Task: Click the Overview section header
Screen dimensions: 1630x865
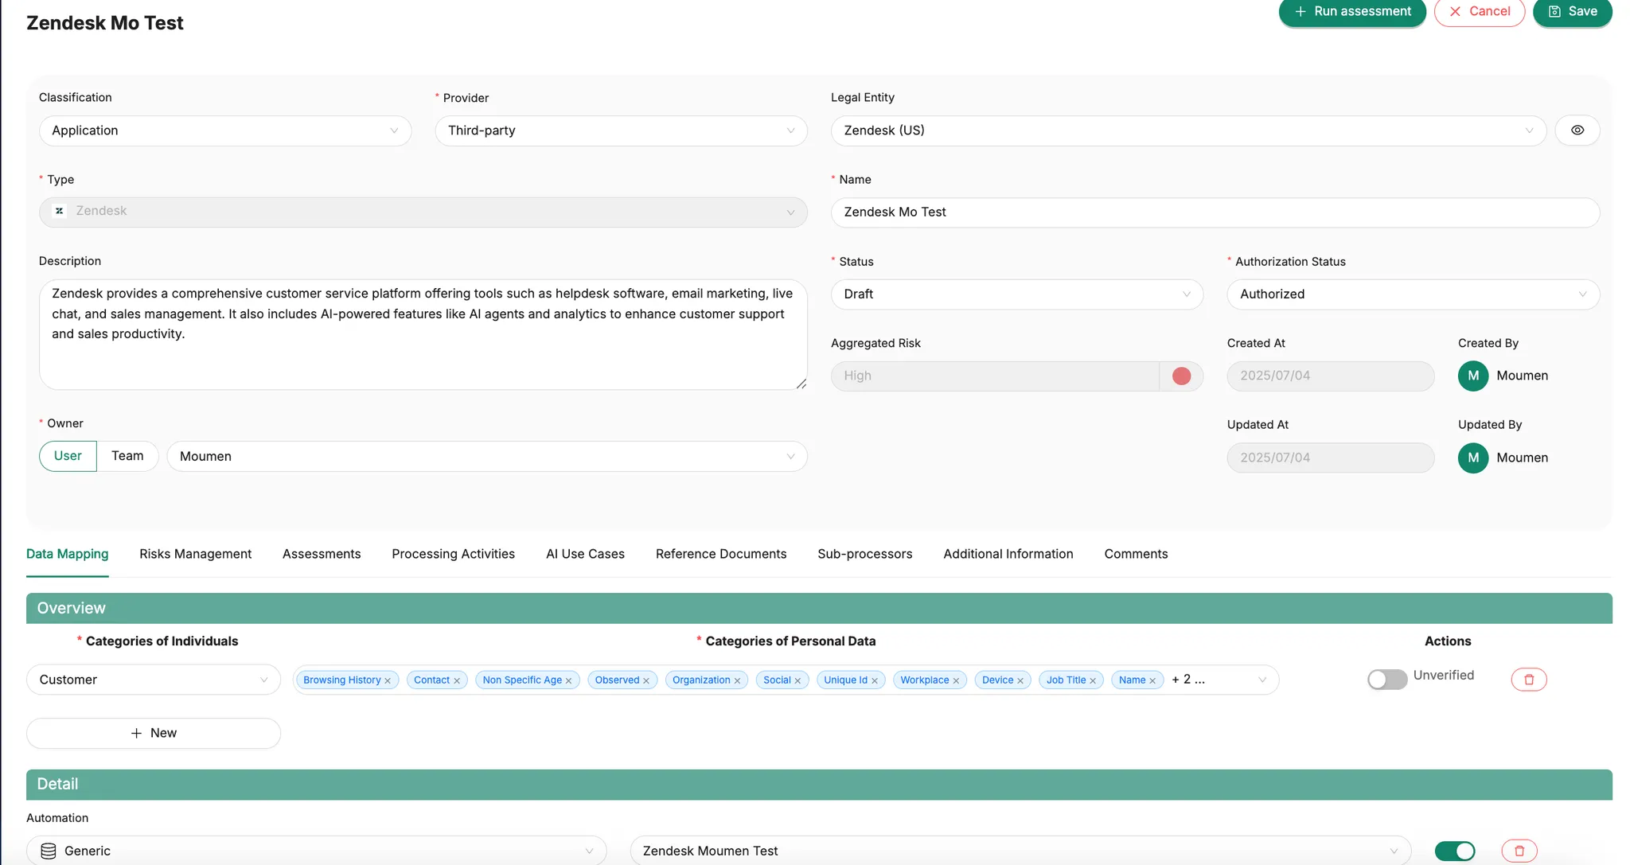Action: (819, 608)
